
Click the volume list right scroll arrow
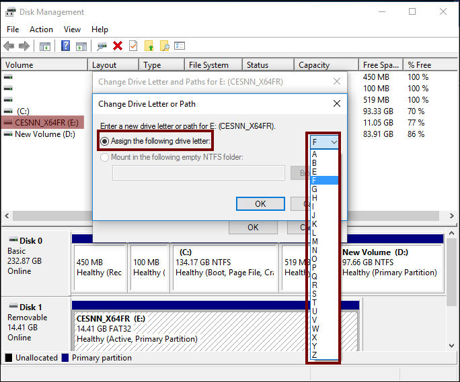452,216
